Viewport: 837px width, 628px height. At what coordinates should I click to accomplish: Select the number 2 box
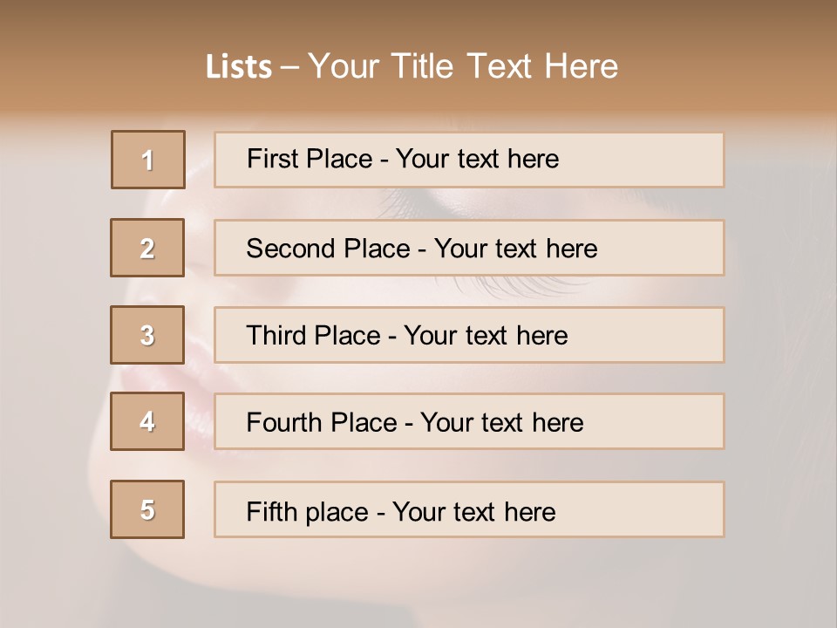point(147,248)
